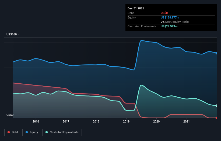The height and width of the screenshot is (141, 221).
Task: Click the 2018 x-axis label
Action: [96, 121]
